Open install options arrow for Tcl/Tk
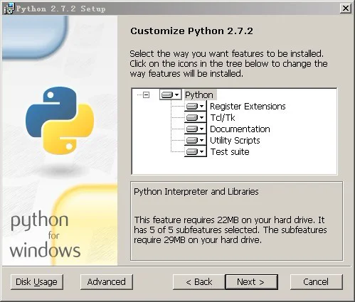The image size is (355, 302). click(x=201, y=118)
